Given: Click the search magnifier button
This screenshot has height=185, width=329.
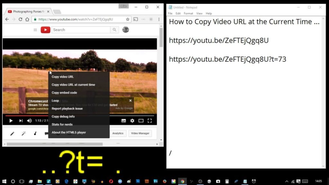Looking at the screenshot, I should [114, 30].
